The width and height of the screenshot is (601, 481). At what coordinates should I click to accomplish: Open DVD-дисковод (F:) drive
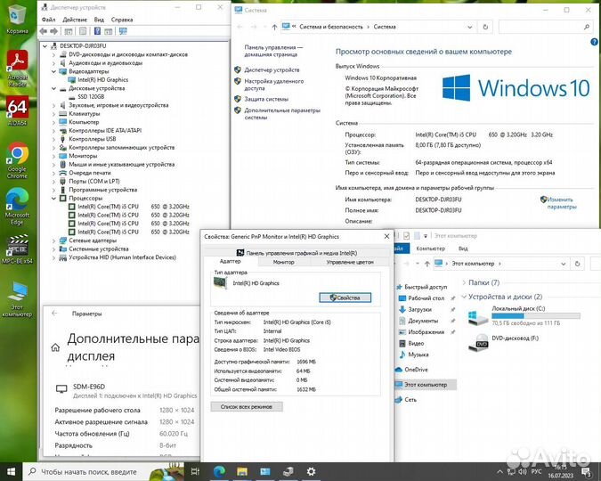(x=504, y=341)
